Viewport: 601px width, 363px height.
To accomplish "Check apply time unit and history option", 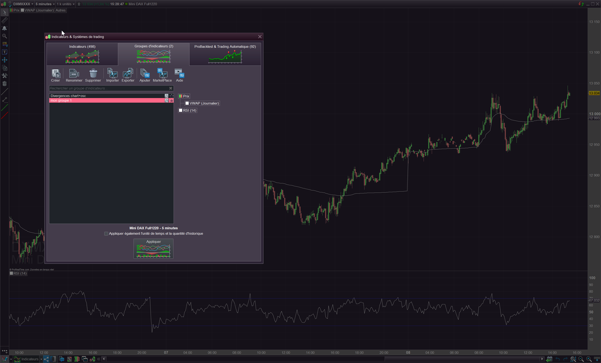I will point(106,234).
